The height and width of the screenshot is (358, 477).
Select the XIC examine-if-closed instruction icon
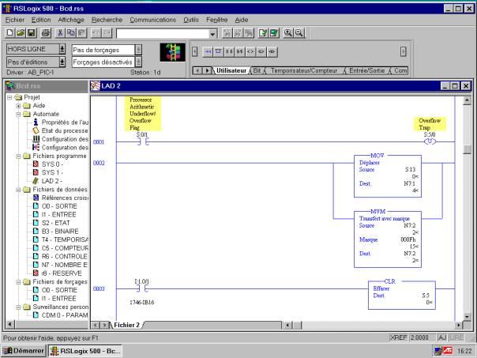229,51
